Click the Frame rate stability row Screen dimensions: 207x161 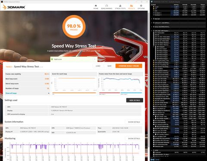[x=27, y=74]
